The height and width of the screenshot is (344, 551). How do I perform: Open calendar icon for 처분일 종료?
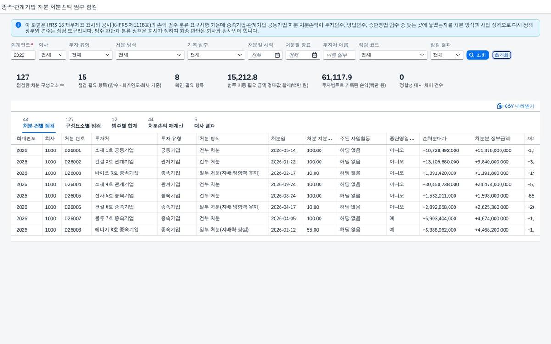pyautogui.click(x=315, y=55)
